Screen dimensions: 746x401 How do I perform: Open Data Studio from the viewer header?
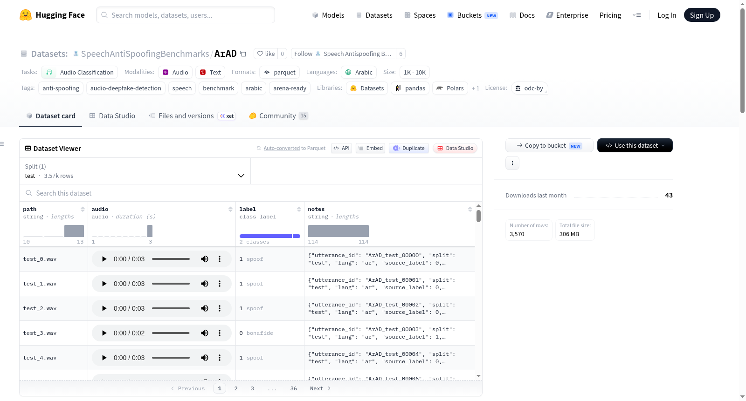coord(455,148)
